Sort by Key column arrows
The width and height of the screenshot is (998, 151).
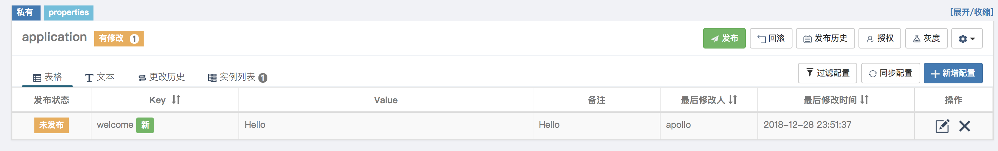(x=176, y=100)
